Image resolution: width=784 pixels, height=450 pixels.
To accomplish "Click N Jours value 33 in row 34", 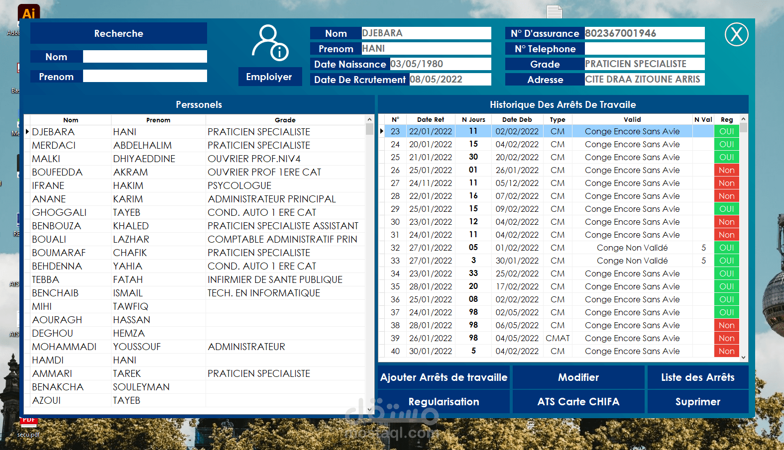I will pos(473,273).
